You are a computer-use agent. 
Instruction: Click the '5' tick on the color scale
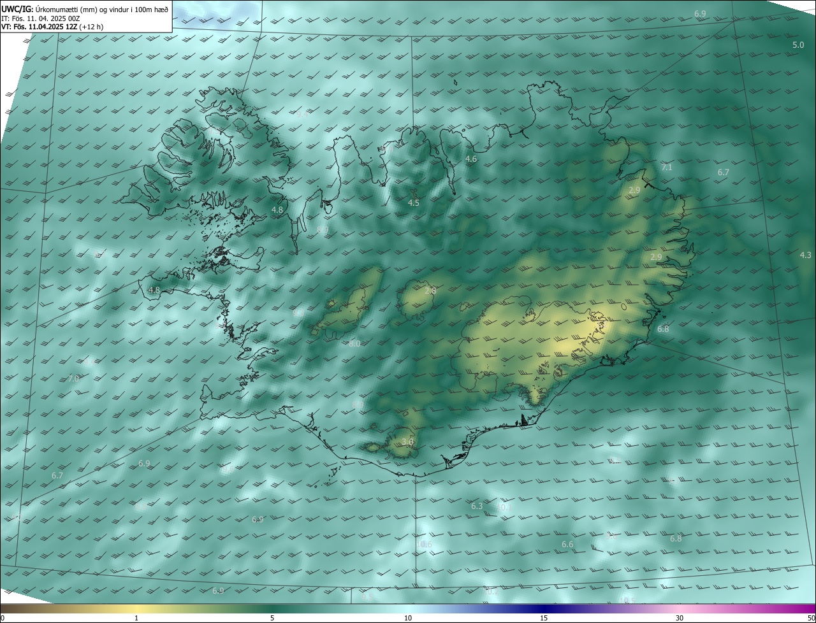point(272,618)
